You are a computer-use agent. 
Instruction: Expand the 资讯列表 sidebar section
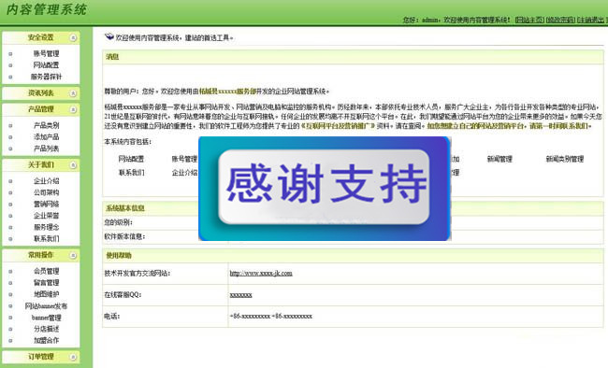(73, 93)
